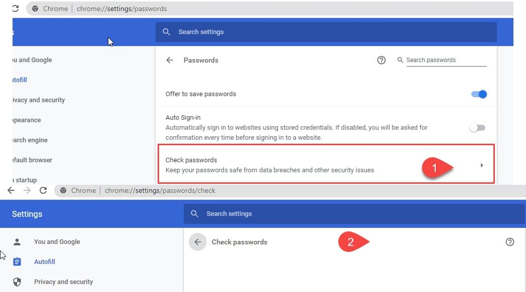The height and width of the screenshot is (292, 526).
Task: Select Privacy and security in lower sidebar
Action: tap(63, 281)
